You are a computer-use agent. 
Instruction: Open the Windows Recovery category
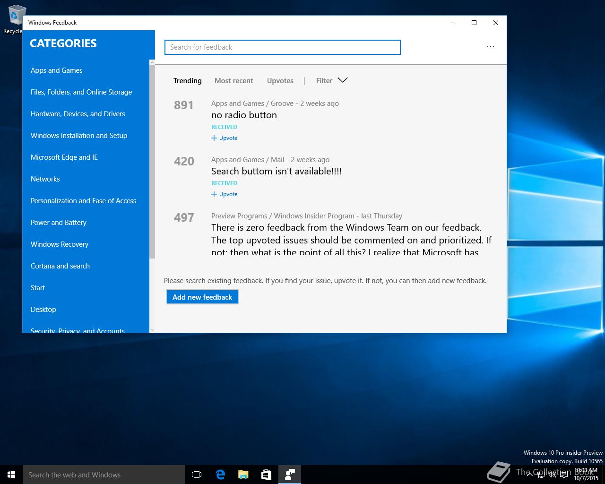point(60,244)
